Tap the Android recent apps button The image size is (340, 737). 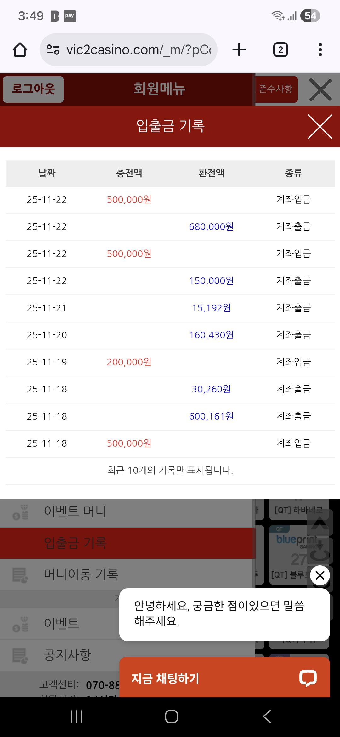[76, 717]
